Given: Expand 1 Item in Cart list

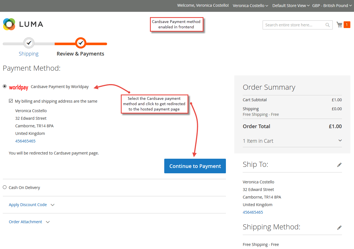Looking at the screenshot, I should [292, 141].
